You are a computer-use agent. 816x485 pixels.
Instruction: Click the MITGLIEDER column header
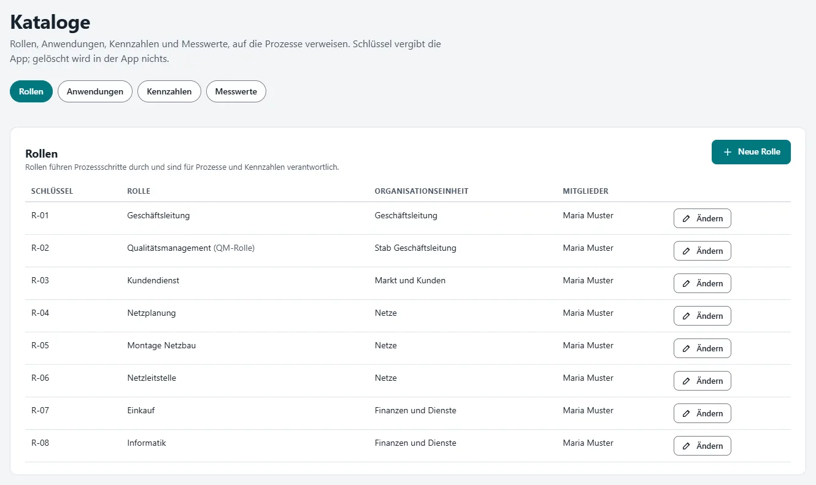coord(585,191)
